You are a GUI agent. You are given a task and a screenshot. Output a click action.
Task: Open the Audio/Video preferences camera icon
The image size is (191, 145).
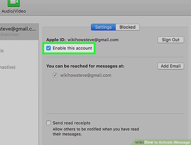(14, 3)
